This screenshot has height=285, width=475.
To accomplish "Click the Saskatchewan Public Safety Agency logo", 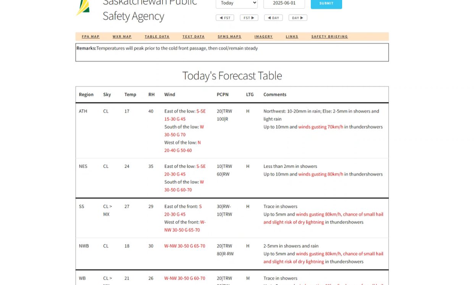I will coord(83,8).
